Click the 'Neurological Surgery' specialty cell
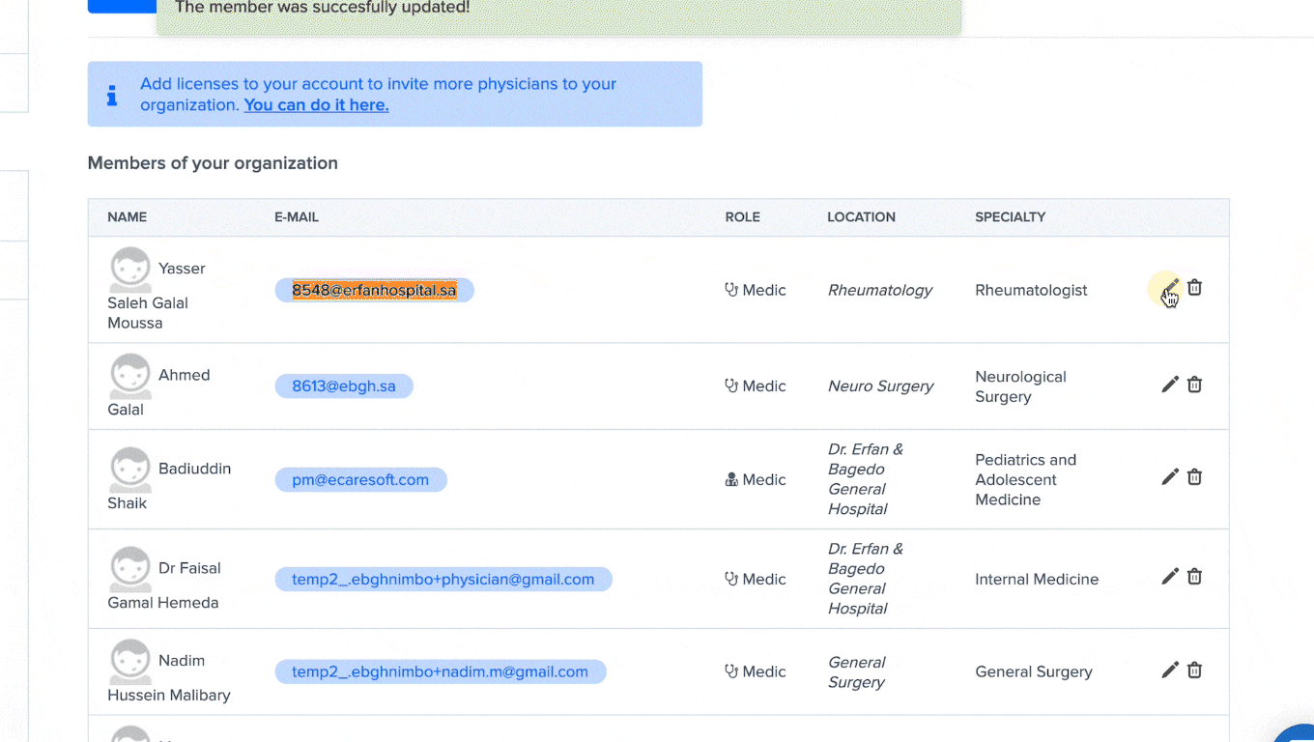Screen dimensions: 1314x742 1020,386
